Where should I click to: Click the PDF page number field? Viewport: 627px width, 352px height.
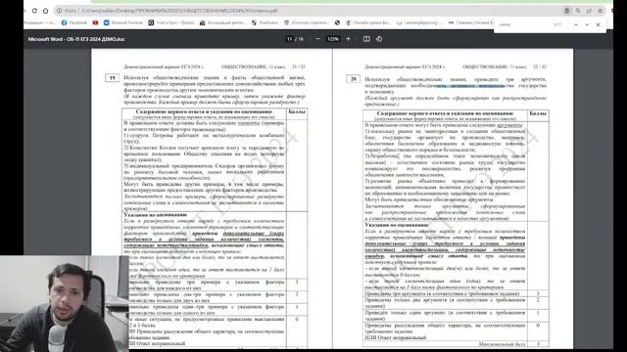click(290, 39)
